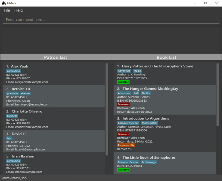222x181 pixels.
Task: Select Harry Potter book entry
Action: [x=157, y=66]
